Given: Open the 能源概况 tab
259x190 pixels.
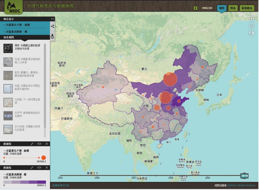Looking at the screenshot, I should tap(247, 8).
